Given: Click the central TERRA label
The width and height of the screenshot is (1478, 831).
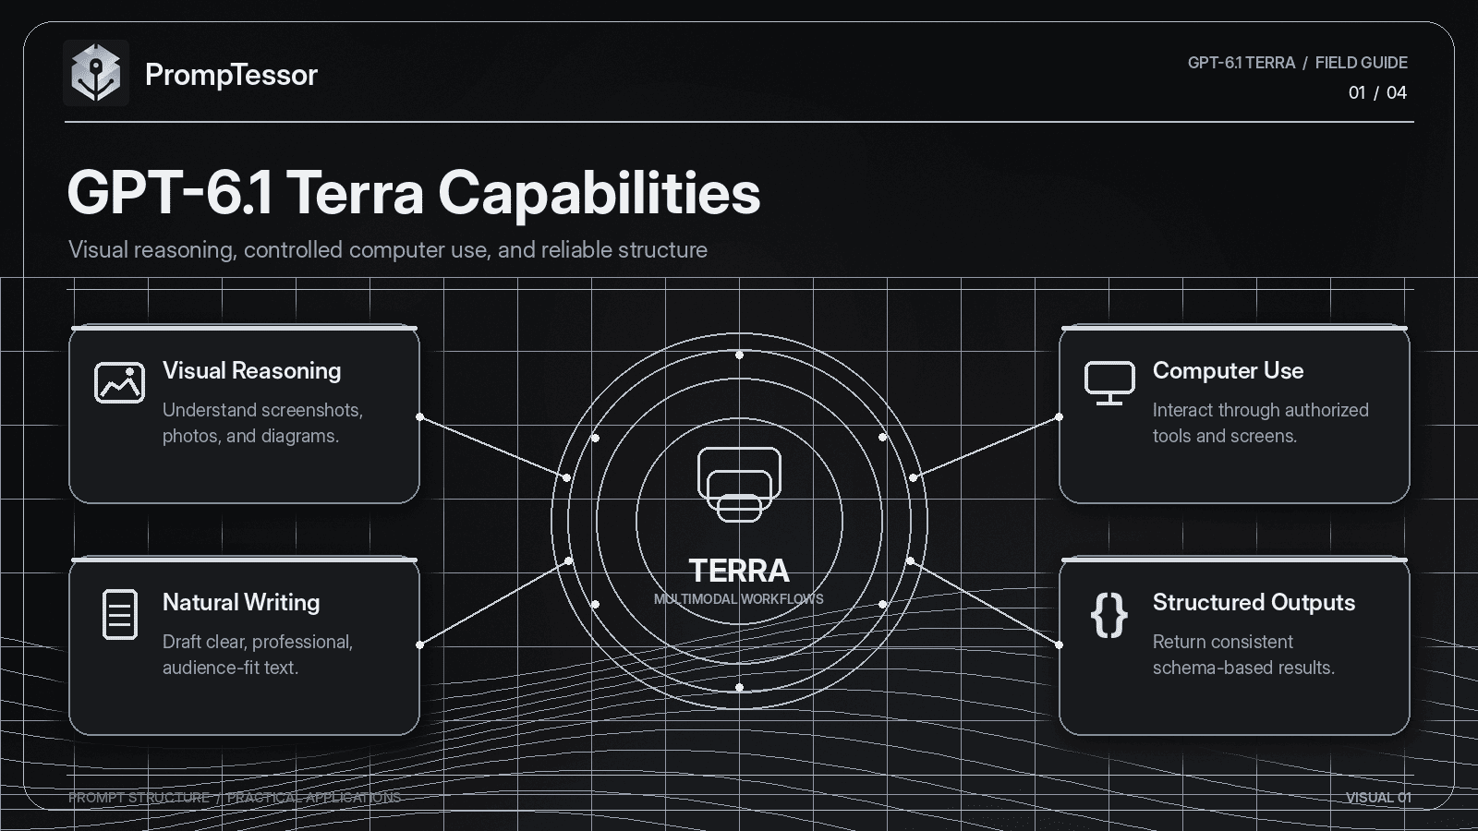Looking at the screenshot, I should click(x=739, y=570).
